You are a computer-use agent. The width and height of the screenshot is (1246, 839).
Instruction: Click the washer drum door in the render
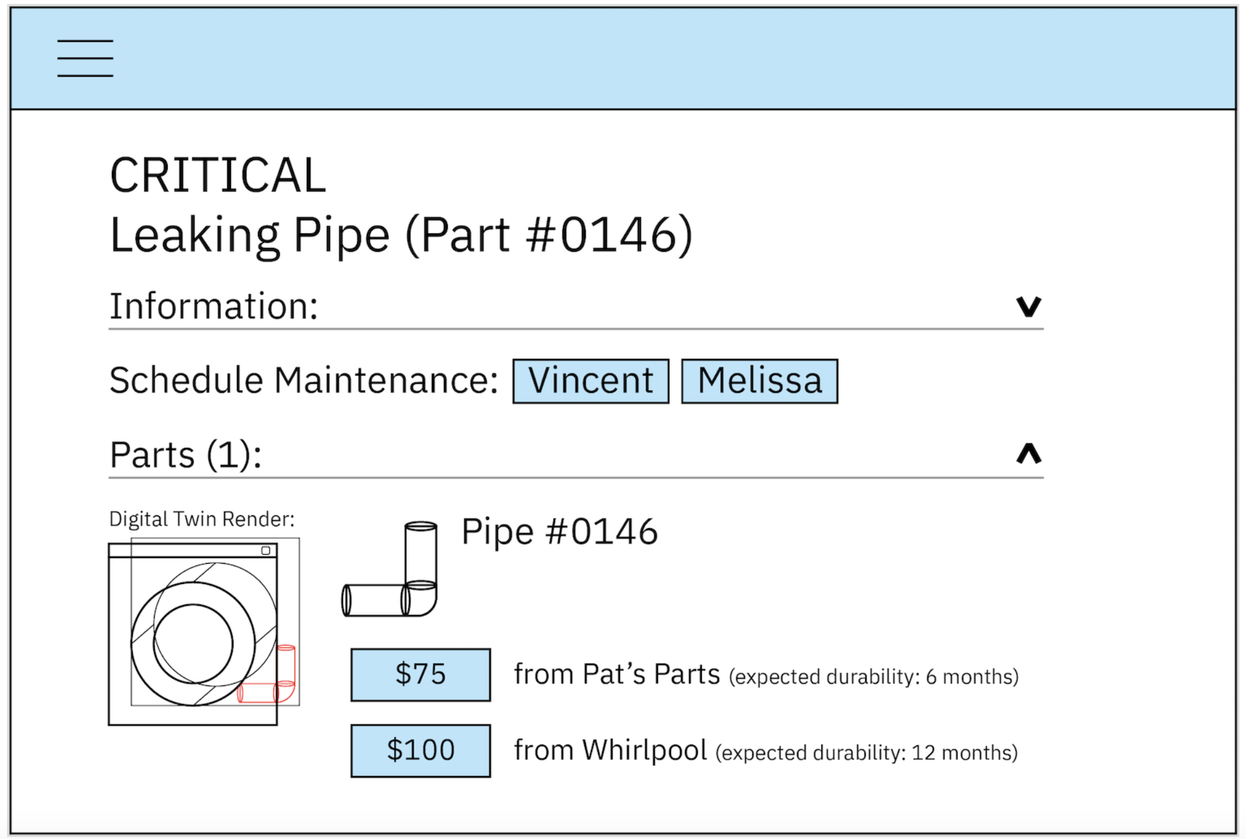pos(193,643)
